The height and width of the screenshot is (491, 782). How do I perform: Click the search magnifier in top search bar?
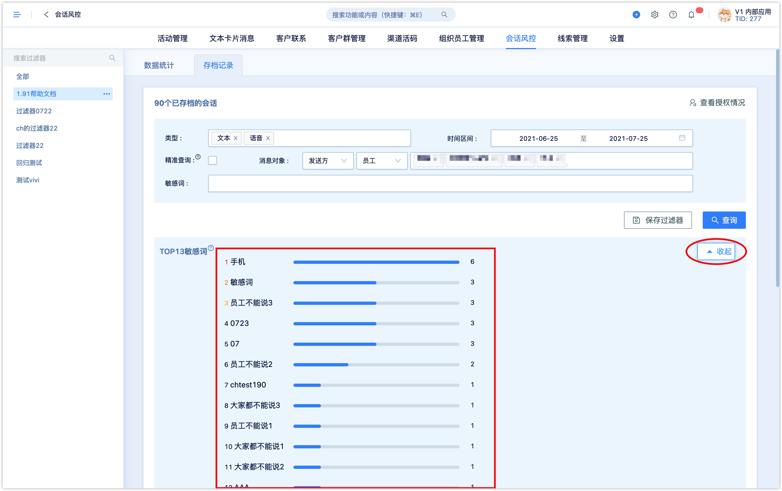(444, 15)
